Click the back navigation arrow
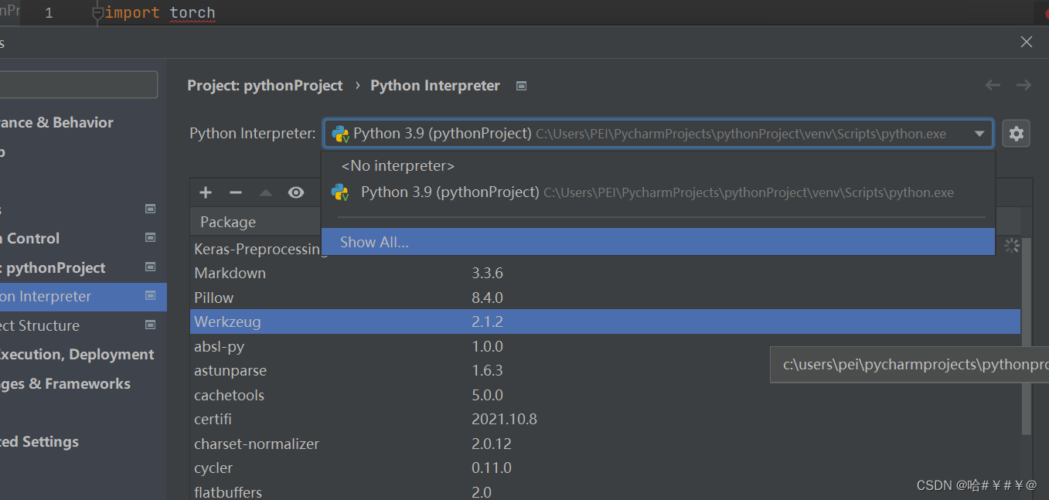 pyautogui.click(x=993, y=85)
